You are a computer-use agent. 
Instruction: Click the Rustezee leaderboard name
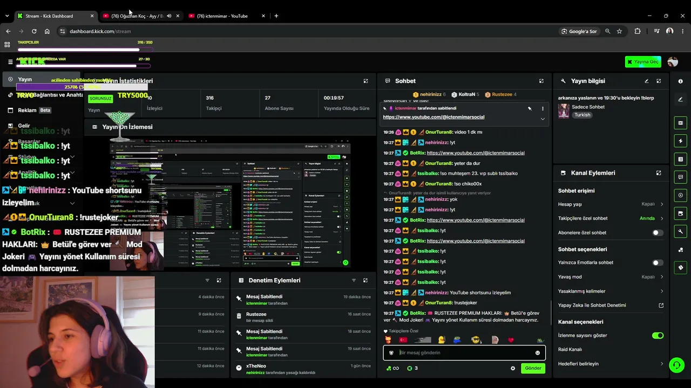502,95
